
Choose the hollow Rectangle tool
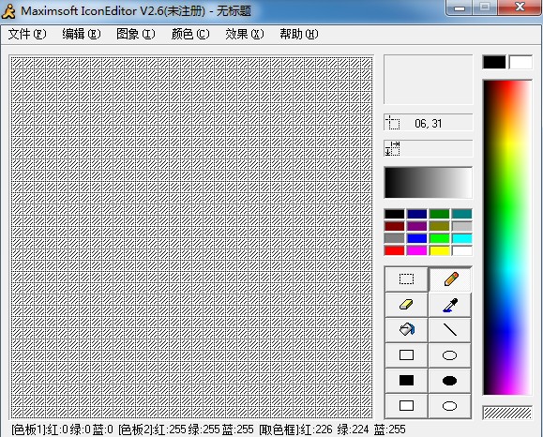click(406, 355)
